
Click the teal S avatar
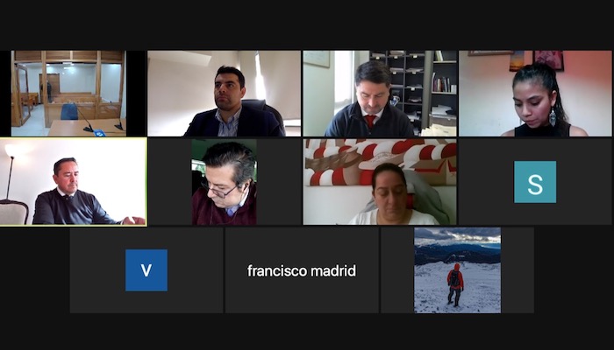point(535,182)
